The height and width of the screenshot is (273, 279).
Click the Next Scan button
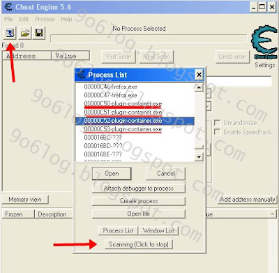156,57
